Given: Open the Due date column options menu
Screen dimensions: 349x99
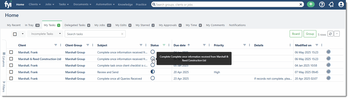Looking at the screenshot, I should (x=209, y=45).
